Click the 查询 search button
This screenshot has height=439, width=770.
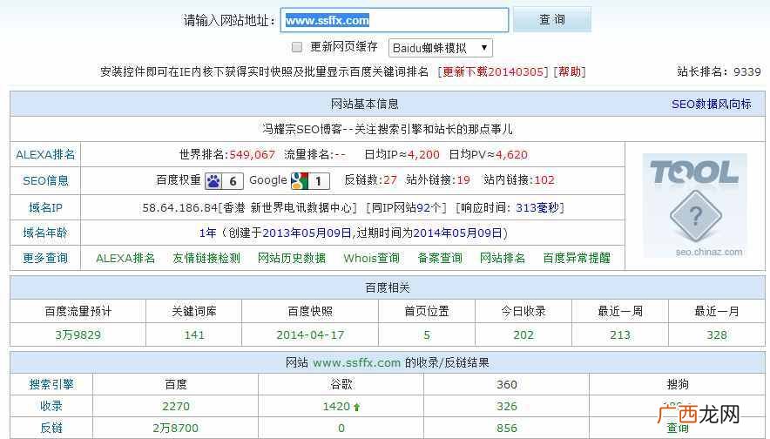(x=552, y=20)
